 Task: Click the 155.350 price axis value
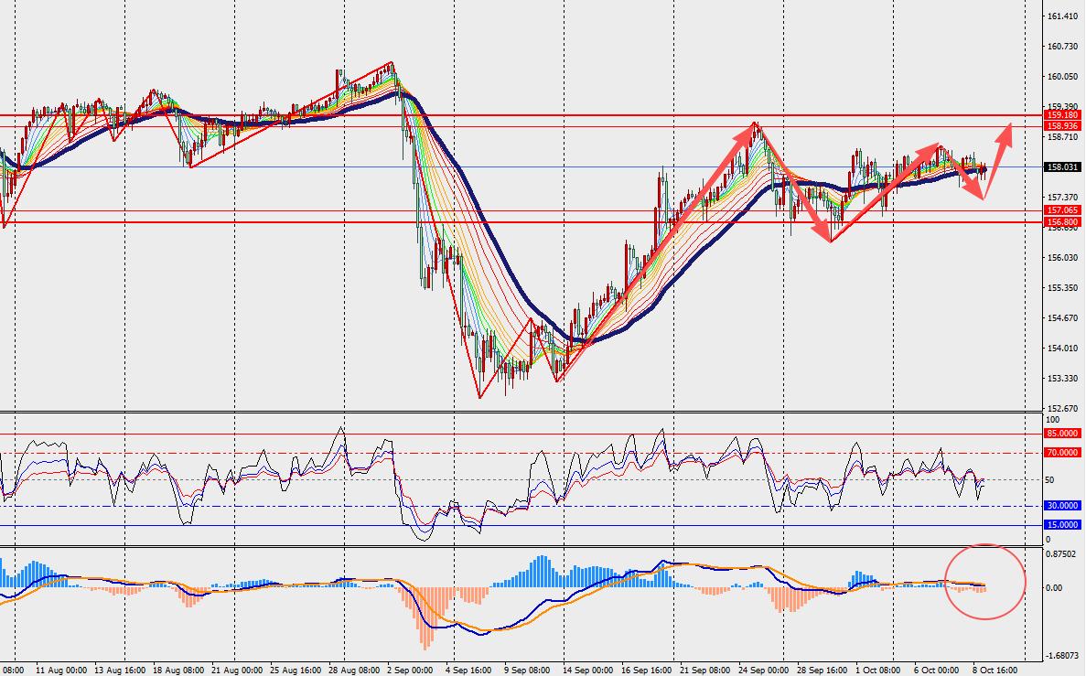point(1062,288)
